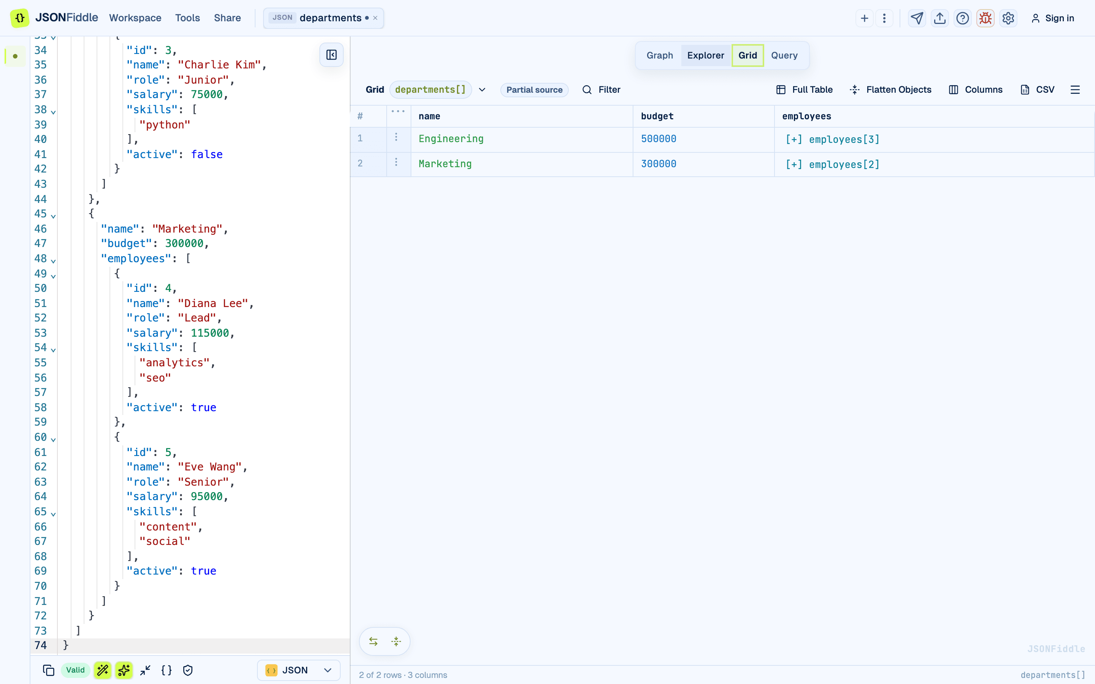
Task: Select the Marketing name cell
Action: [x=522, y=164]
